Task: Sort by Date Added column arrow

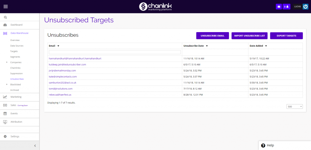Action: pos(266,46)
